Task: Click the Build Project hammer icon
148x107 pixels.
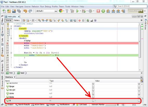Action: [x=67, y=11]
